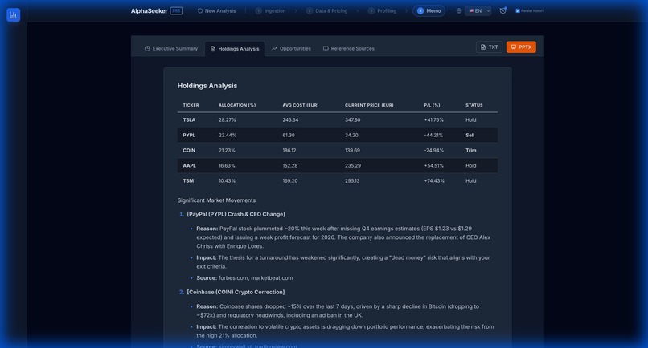The width and height of the screenshot is (648, 348).
Task: Click the +74.43% P/L value
Action: click(x=434, y=181)
